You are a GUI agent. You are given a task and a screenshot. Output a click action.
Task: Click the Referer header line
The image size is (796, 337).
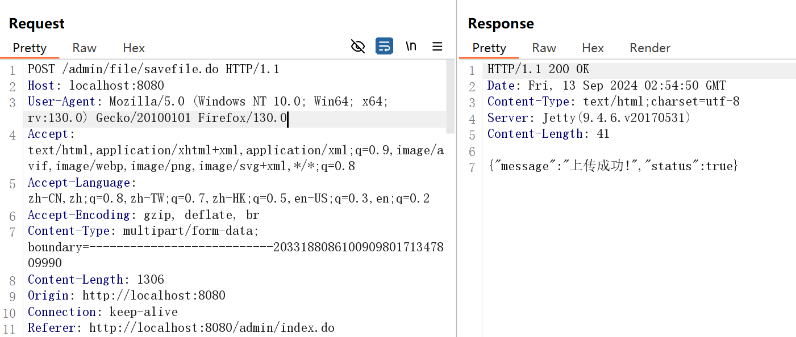tap(181, 328)
